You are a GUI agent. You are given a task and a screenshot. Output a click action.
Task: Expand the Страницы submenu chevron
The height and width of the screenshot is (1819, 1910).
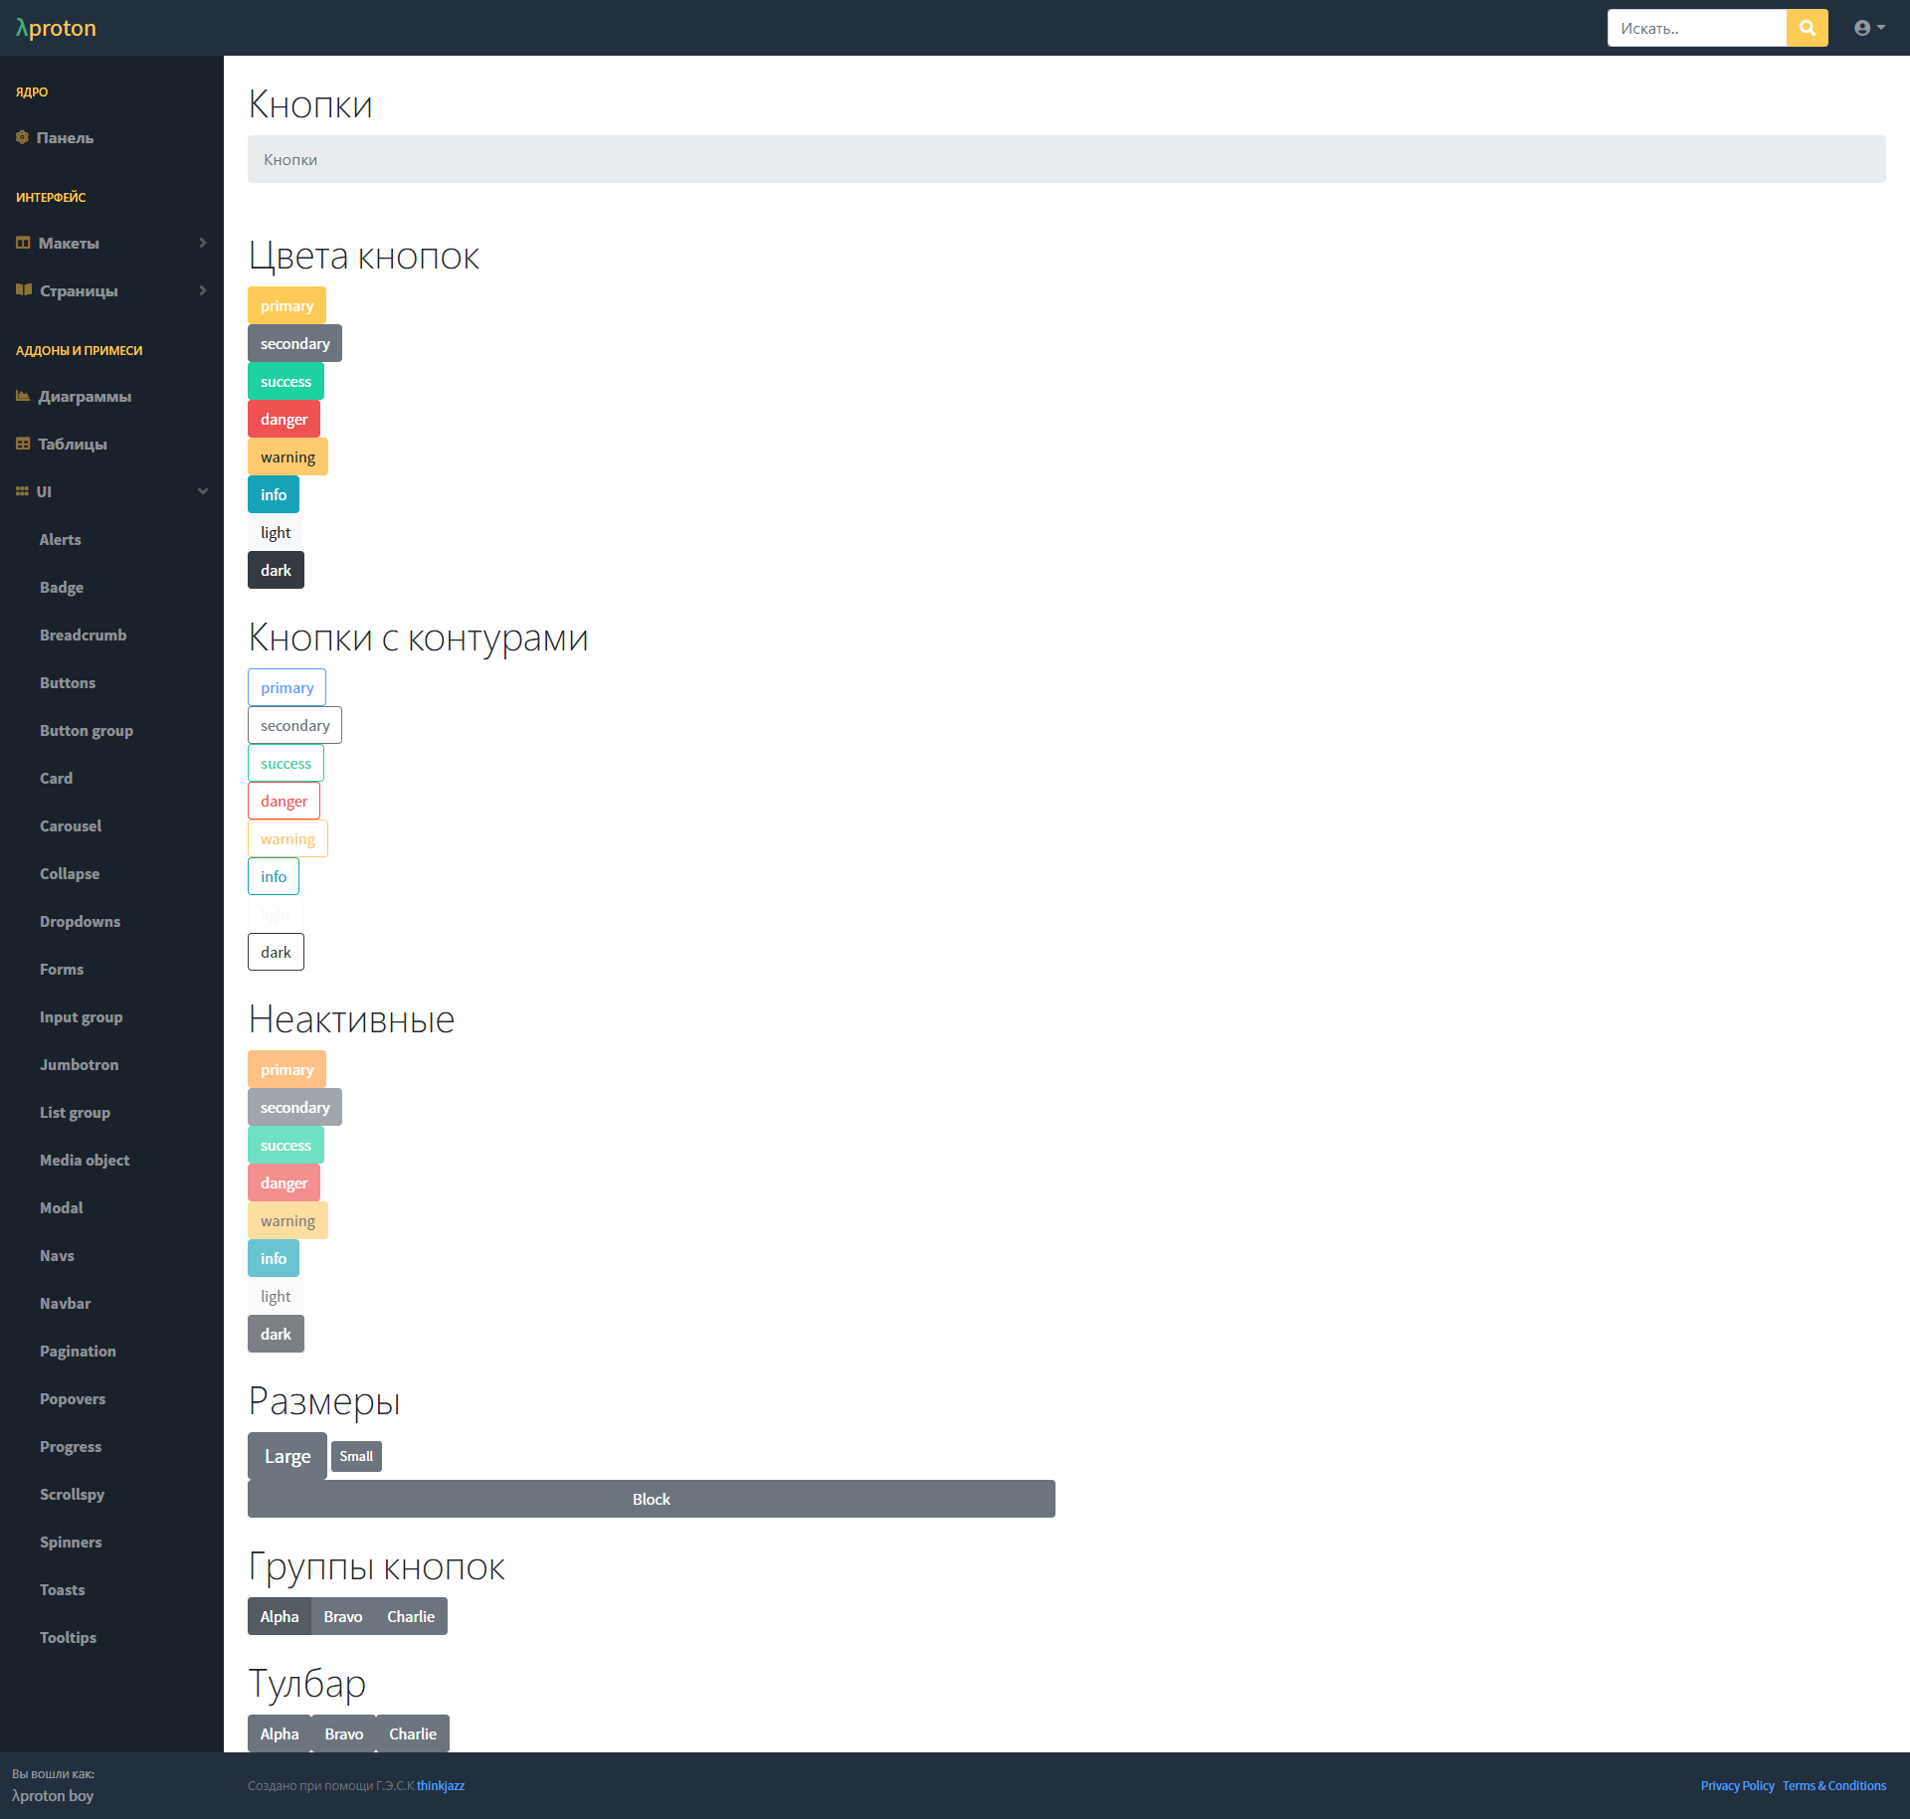(203, 290)
